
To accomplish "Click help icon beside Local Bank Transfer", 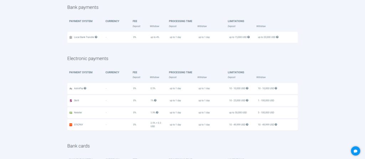I will (x=96, y=37).
